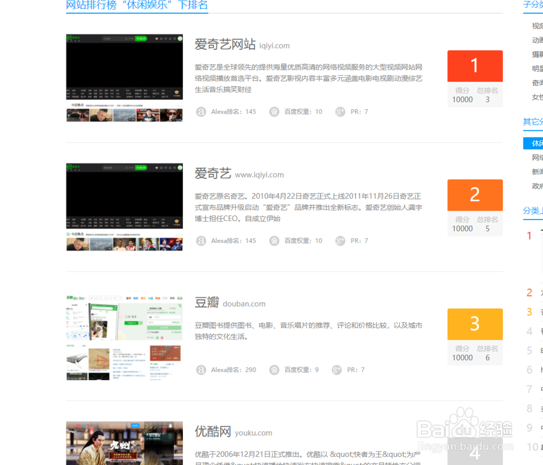Click 总排名 3 under rank 1 badge

487,95
